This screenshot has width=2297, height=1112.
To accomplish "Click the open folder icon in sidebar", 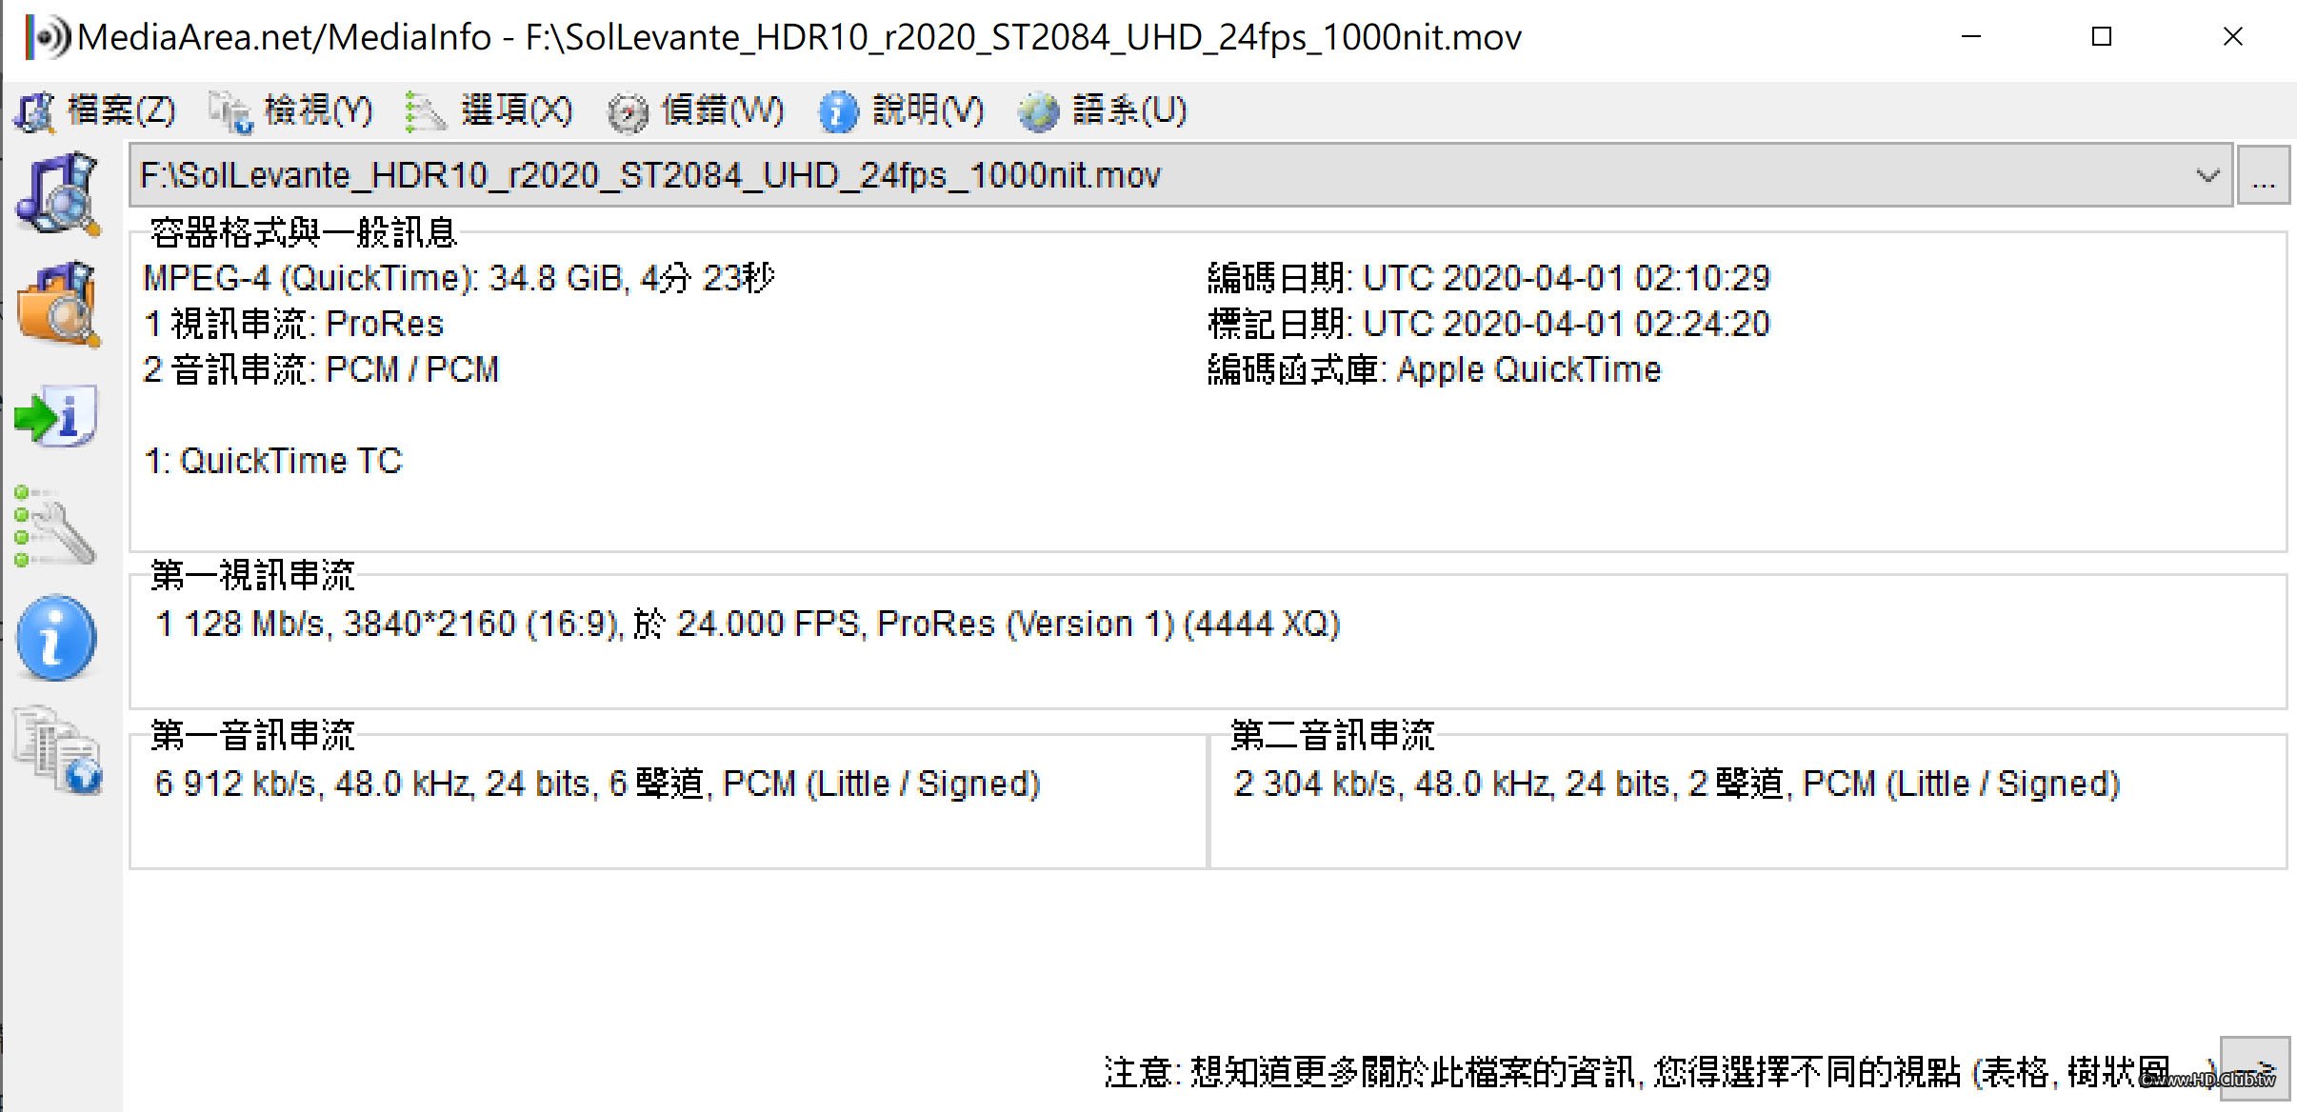I will click(58, 304).
